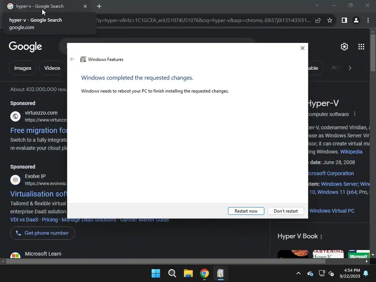Open notifications bell icon

coord(366,273)
